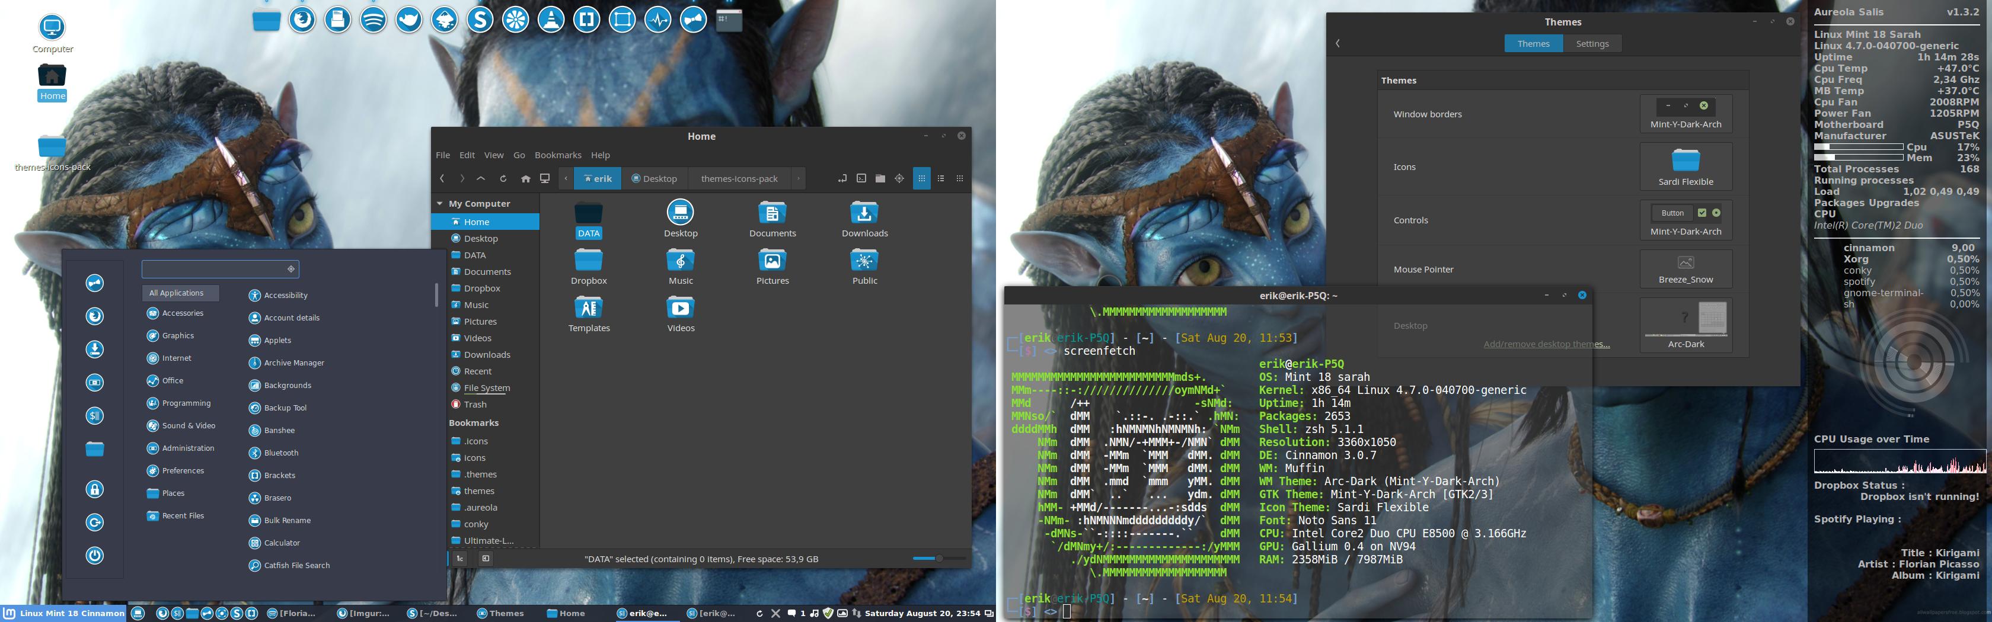Open File menu in Home window

click(x=443, y=155)
